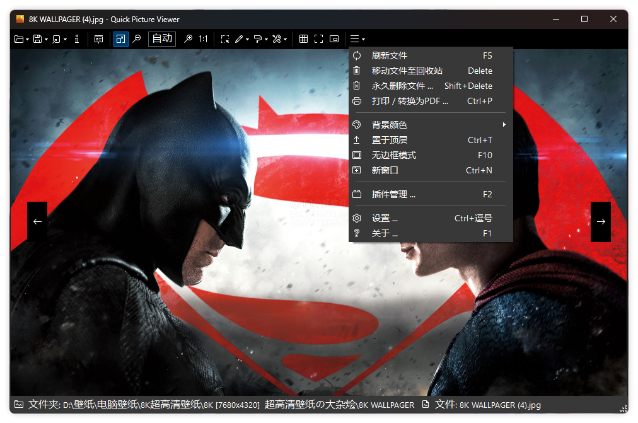Click the permanent delete icon in menu
638x423 pixels.
point(357,85)
